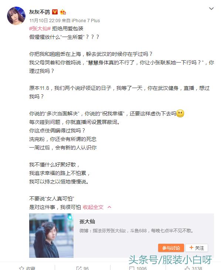Viewport: 221px width, 270px height.
Task: Follow 张大仙 with the 关注 button
Action: tap(197, 248)
